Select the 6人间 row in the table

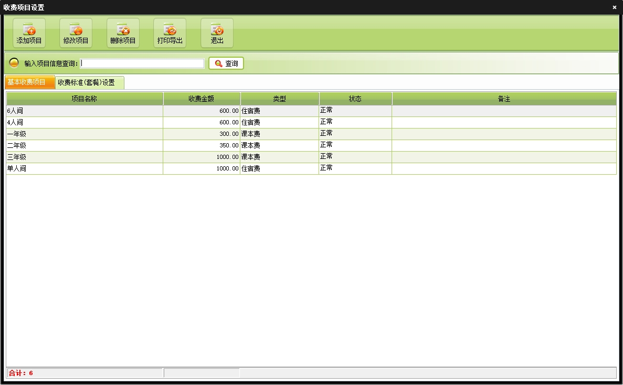click(x=84, y=111)
